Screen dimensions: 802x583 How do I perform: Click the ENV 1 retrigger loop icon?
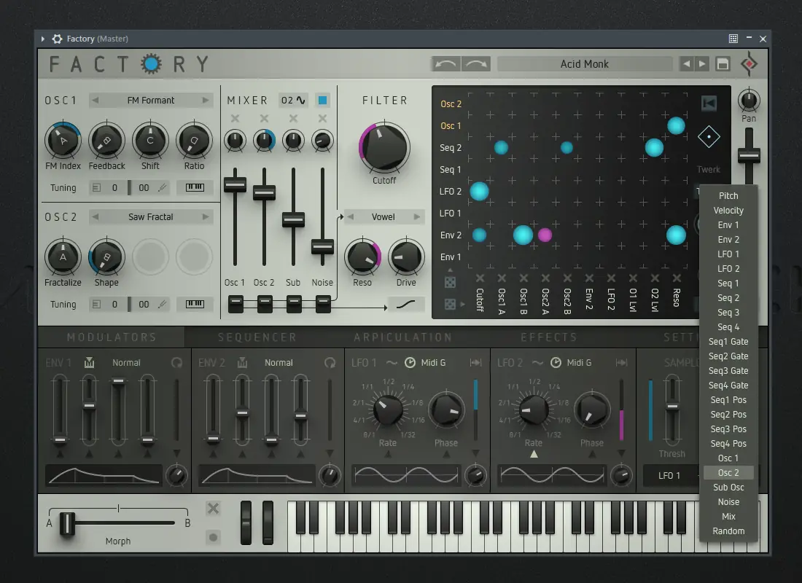[x=176, y=363]
